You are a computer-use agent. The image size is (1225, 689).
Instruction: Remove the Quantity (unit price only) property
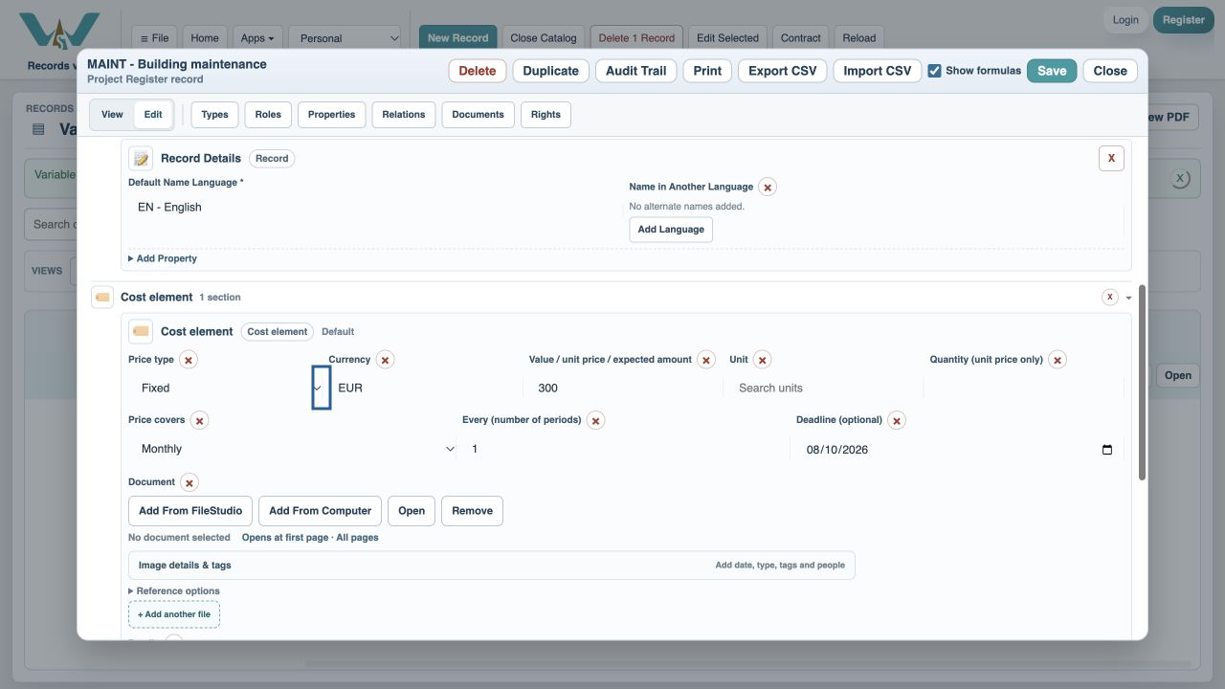pyautogui.click(x=1058, y=360)
